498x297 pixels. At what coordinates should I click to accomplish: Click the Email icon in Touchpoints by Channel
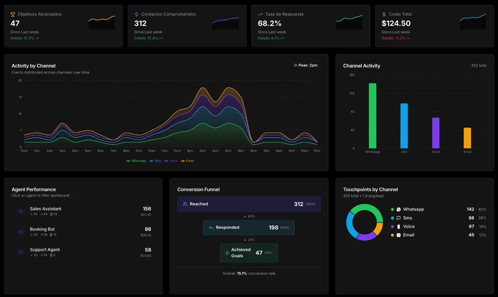399,235
